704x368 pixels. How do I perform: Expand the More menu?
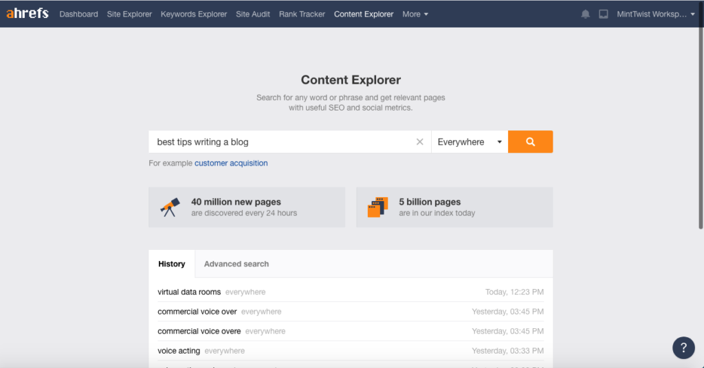click(415, 14)
